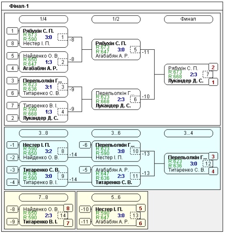Click seed number 1 box
The height and width of the screenshot is (233, 225).
click(13, 31)
